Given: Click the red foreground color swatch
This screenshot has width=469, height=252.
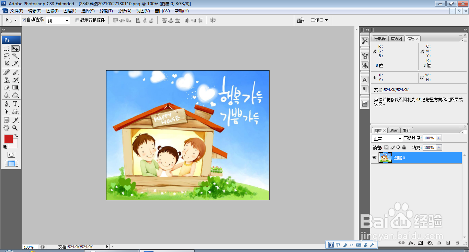Looking at the screenshot, I should click(9, 139).
